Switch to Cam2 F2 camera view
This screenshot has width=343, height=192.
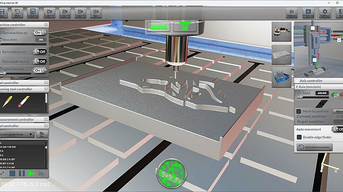(x=65, y=13)
